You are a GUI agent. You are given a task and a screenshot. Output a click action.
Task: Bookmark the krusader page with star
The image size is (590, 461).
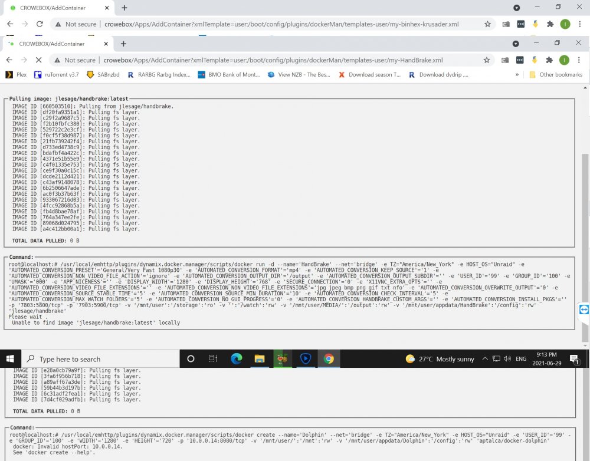click(x=488, y=24)
